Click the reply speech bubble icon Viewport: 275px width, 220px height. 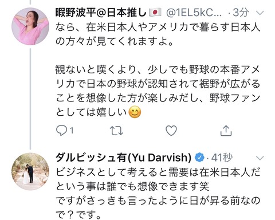pyautogui.click(x=61, y=131)
